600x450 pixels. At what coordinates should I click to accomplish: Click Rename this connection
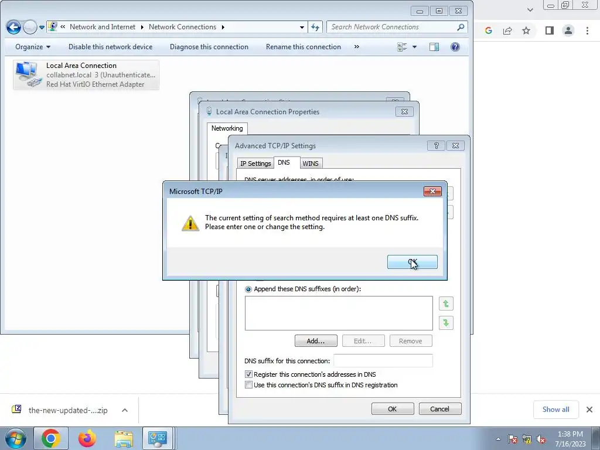coord(303,47)
